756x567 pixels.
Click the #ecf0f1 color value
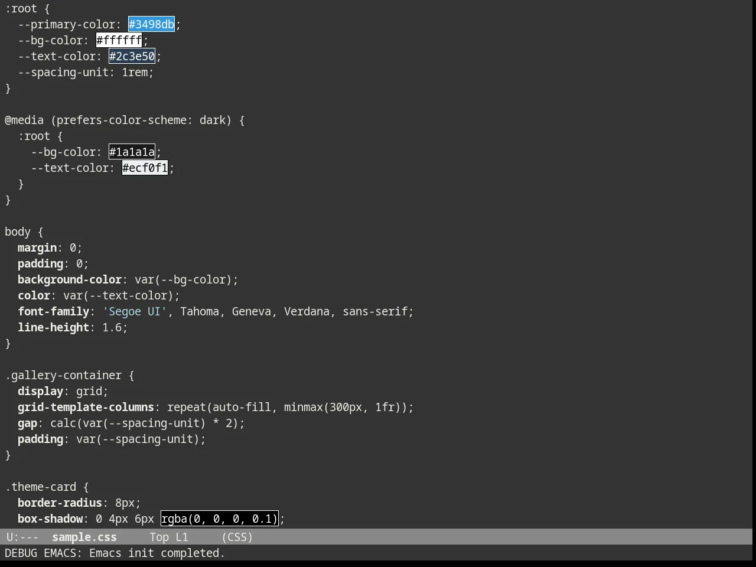click(x=145, y=168)
